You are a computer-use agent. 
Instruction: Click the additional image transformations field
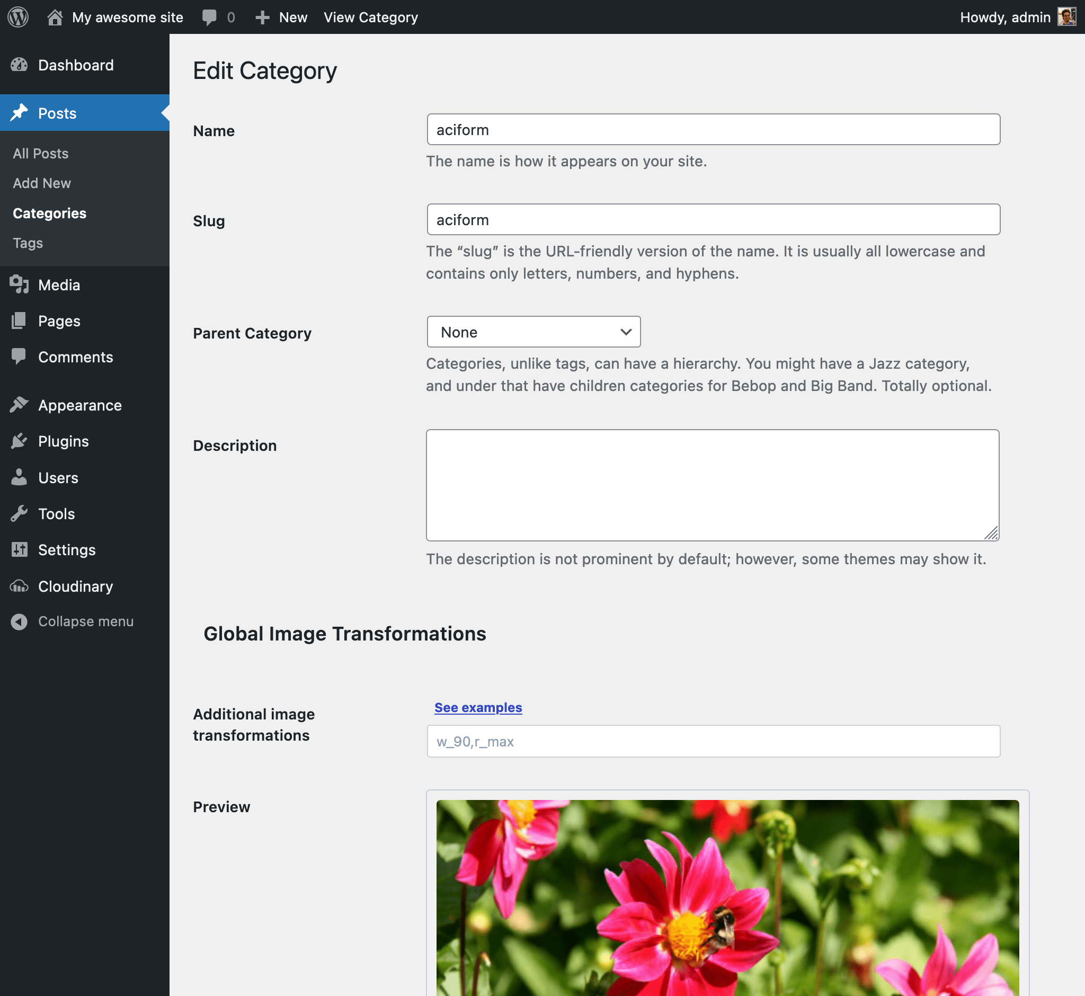[713, 741]
